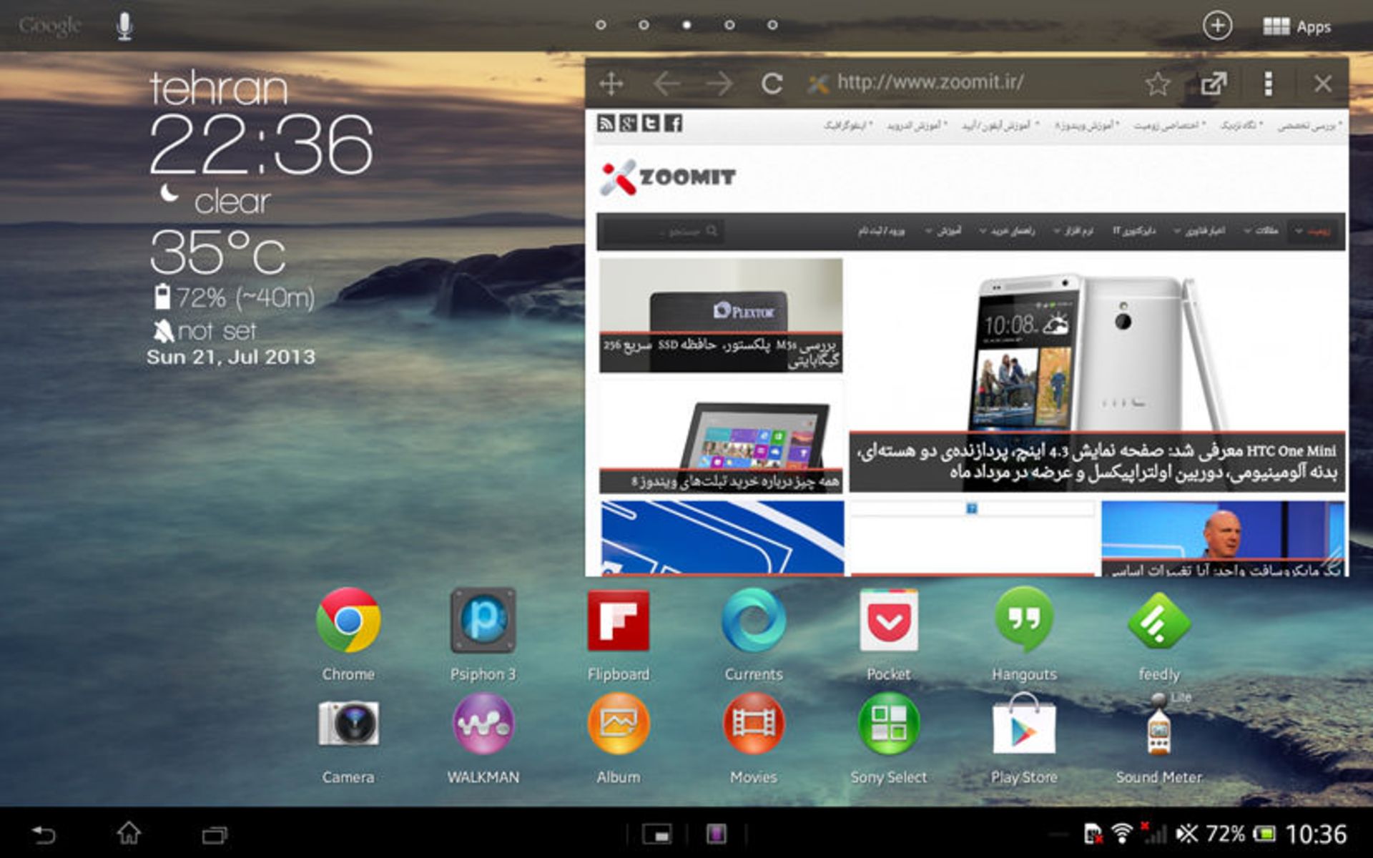Viewport: 1373px width, 858px height.
Task: Tap the 35°c temperature reading
Action: coord(217,252)
